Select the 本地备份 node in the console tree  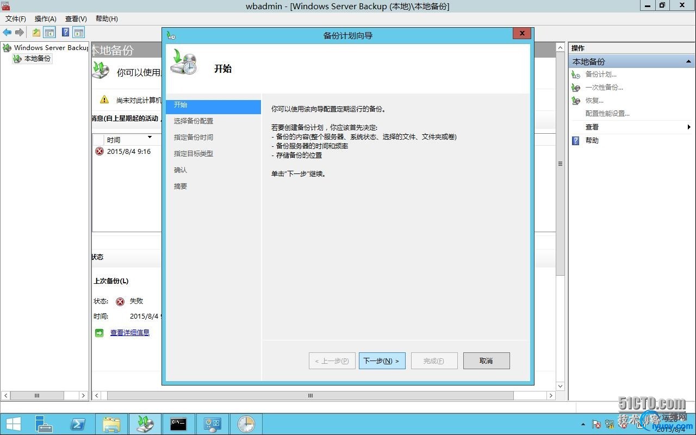click(33, 59)
